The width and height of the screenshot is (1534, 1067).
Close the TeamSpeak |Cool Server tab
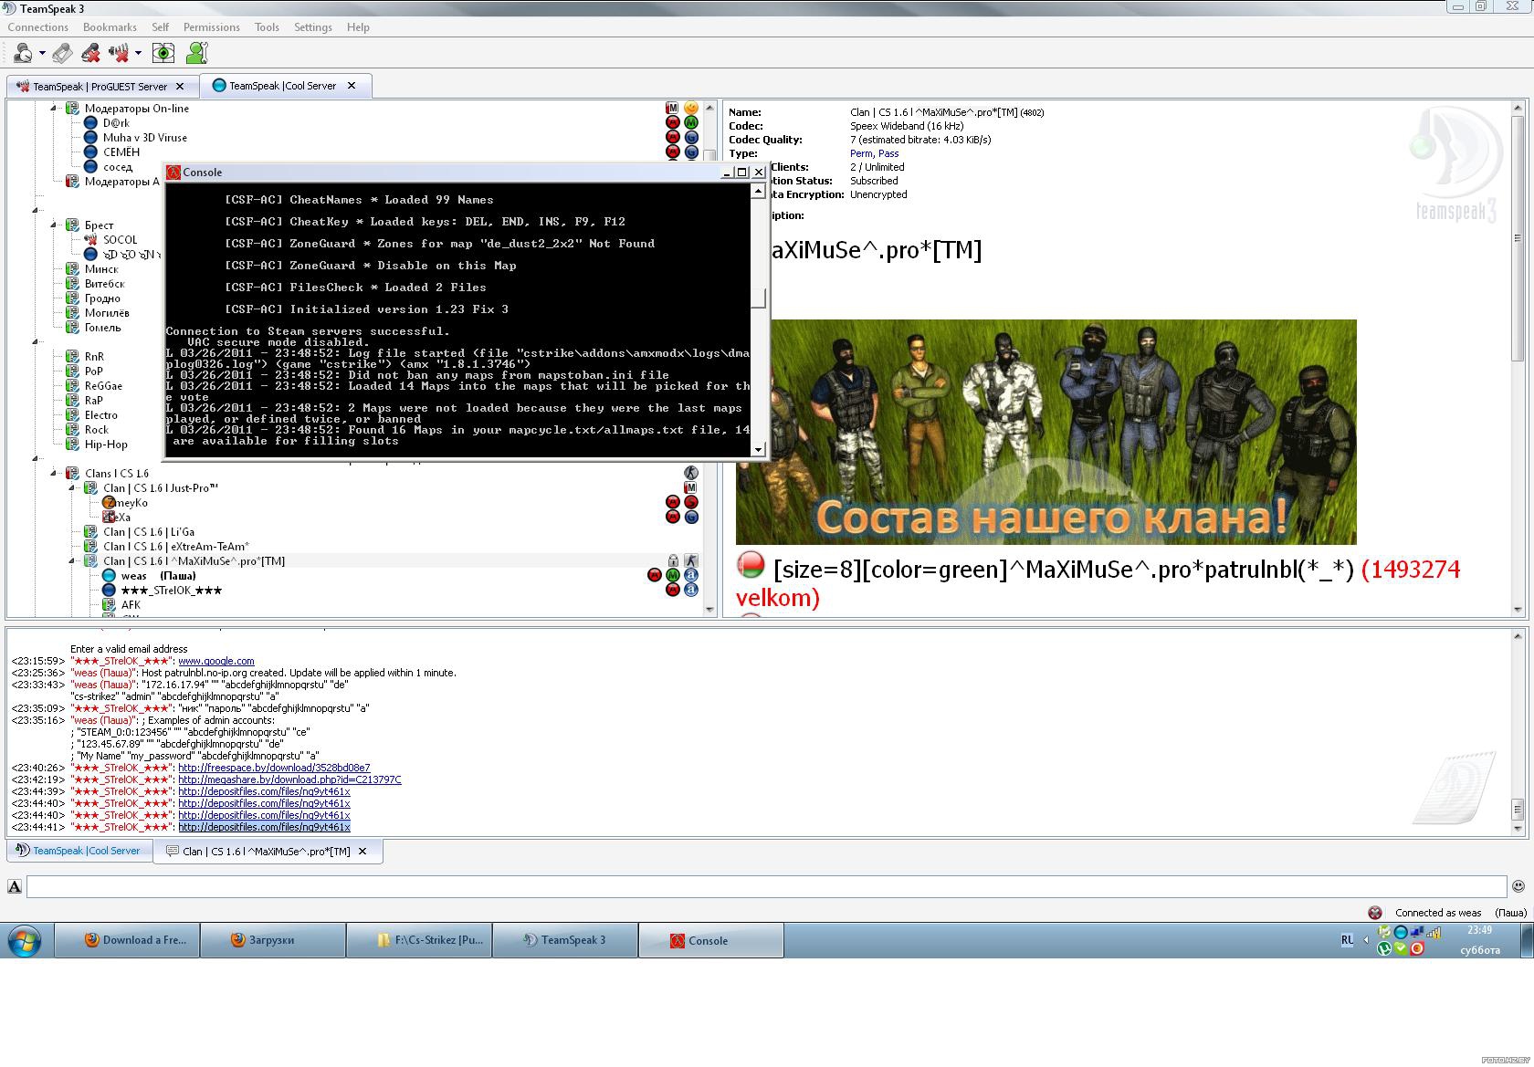352,86
